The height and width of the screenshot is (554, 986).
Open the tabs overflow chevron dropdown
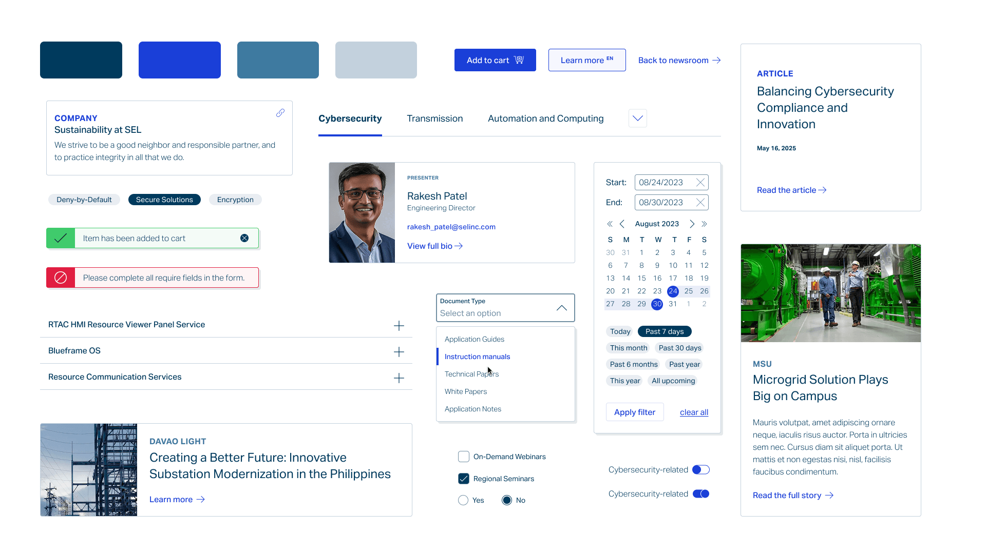pos(637,118)
